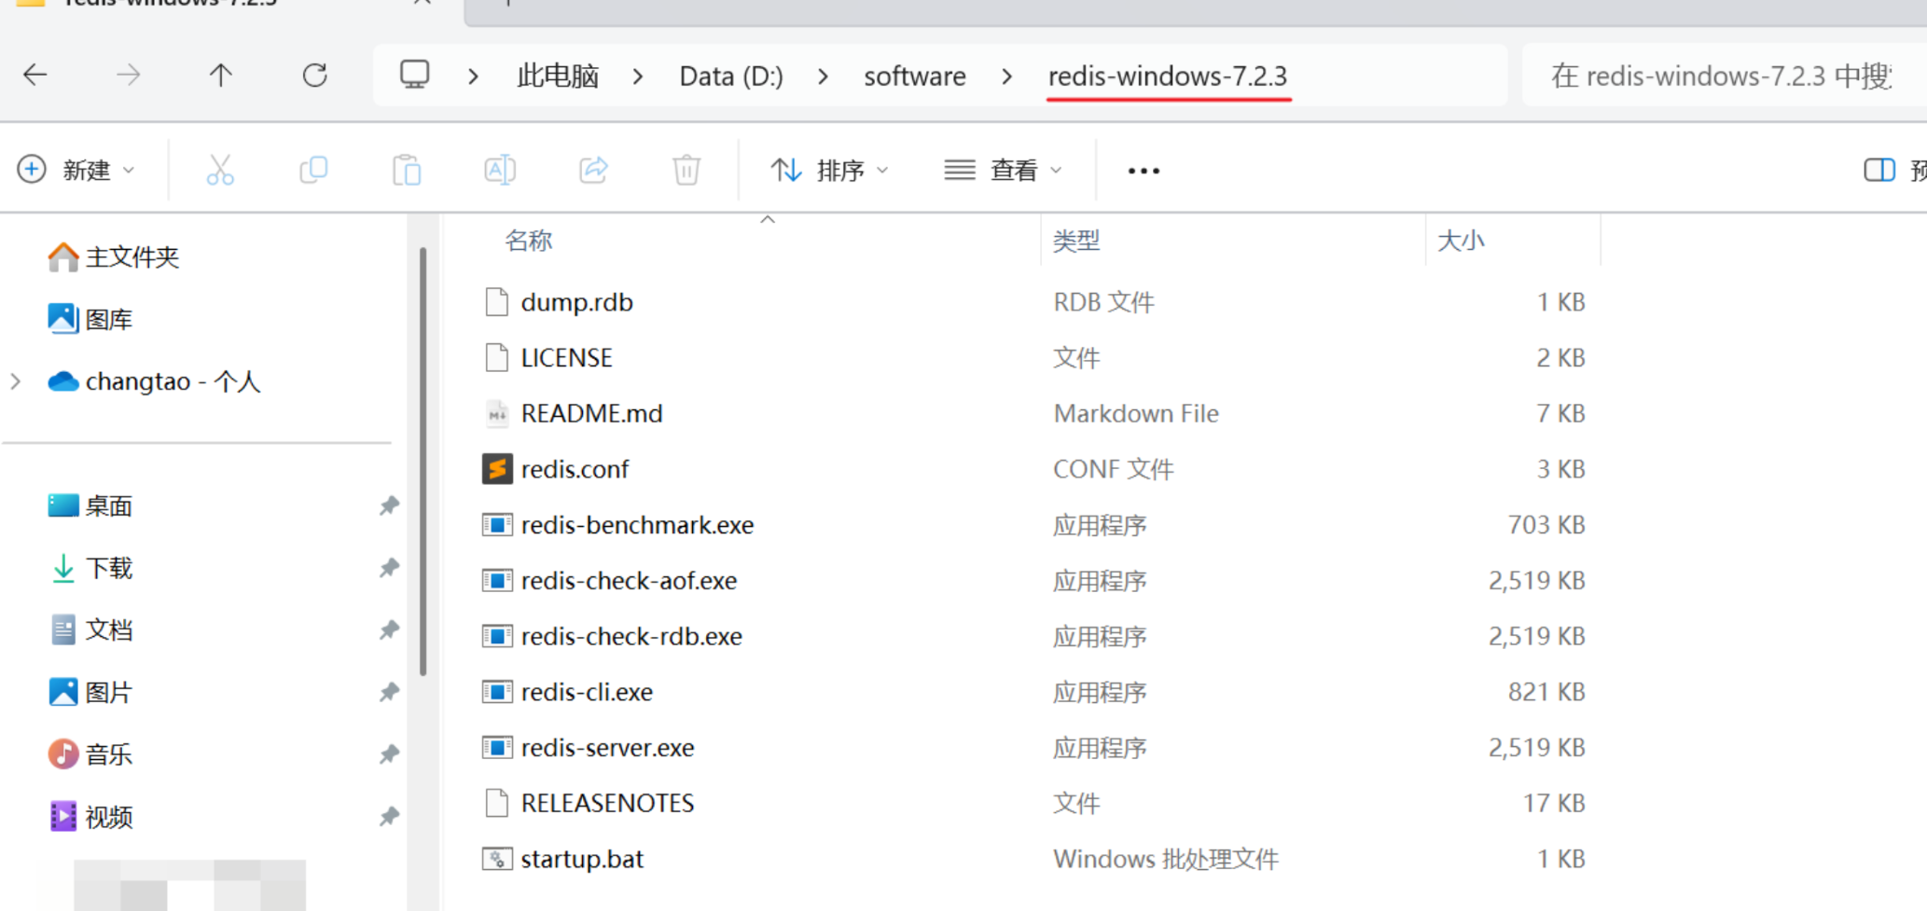Click the README.md markdown file icon
This screenshot has width=1927, height=911.
pos(497,413)
